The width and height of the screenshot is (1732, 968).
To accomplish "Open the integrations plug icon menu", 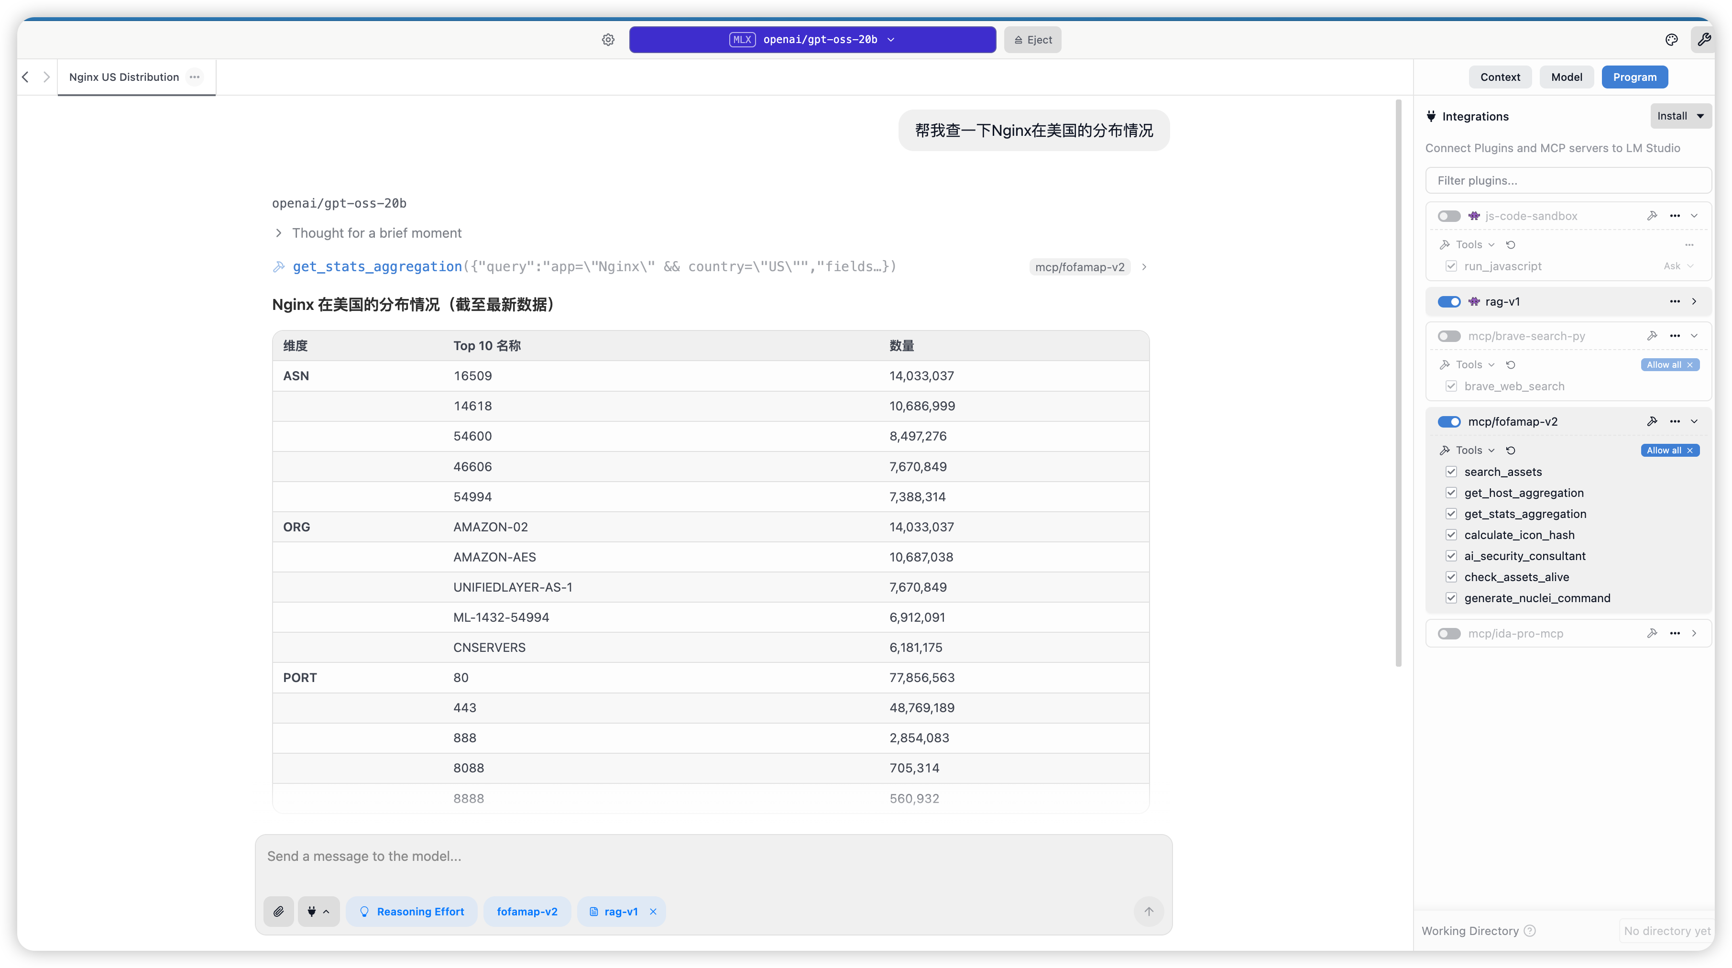I will pos(318,912).
